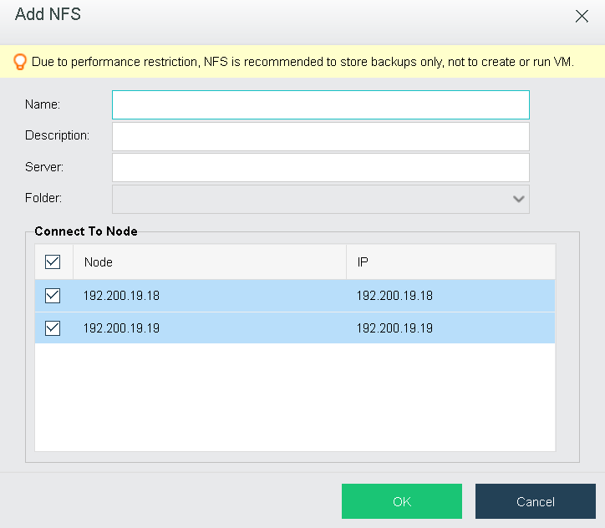
Task: Select the Server input field
Action: (321, 168)
